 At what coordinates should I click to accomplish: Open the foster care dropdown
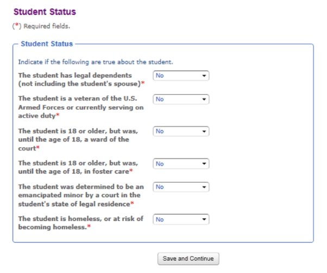click(x=181, y=163)
